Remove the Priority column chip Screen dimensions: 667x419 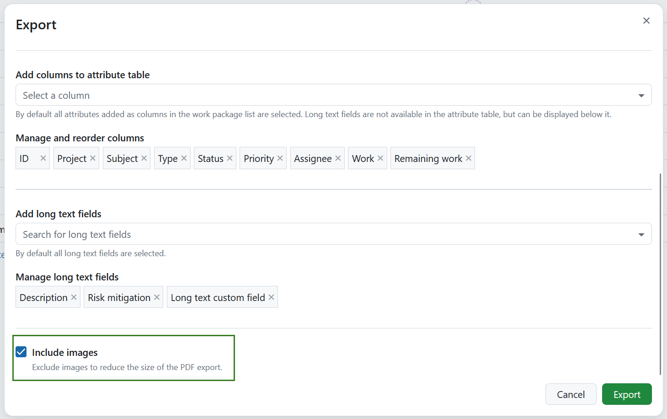(x=280, y=158)
